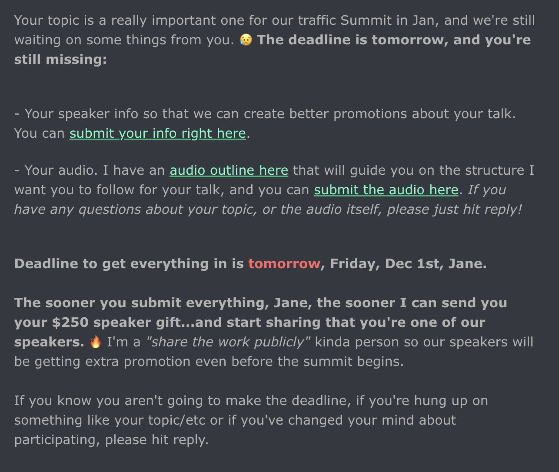559x472 pixels.
Task: Follow the "submit the audio here" link
Action: [x=386, y=190]
